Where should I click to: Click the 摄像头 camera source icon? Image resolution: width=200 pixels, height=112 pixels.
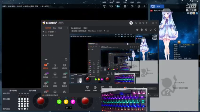pyautogui.click(x=95, y=89)
